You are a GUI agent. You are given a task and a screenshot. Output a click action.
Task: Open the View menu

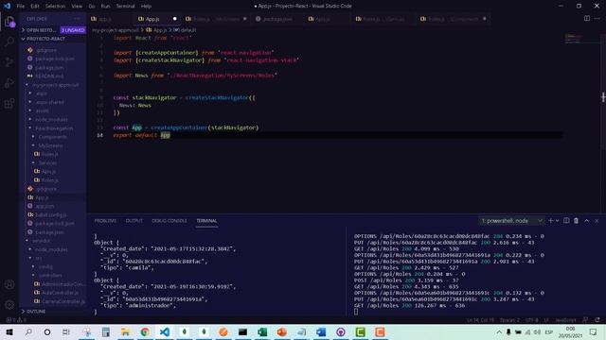coord(77,7)
